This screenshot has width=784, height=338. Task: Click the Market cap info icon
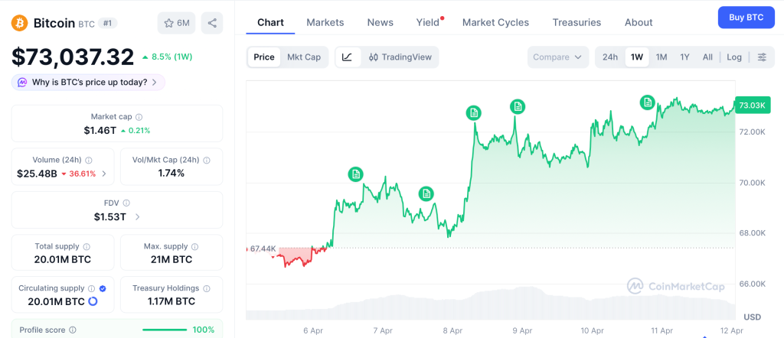pos(139,117)
